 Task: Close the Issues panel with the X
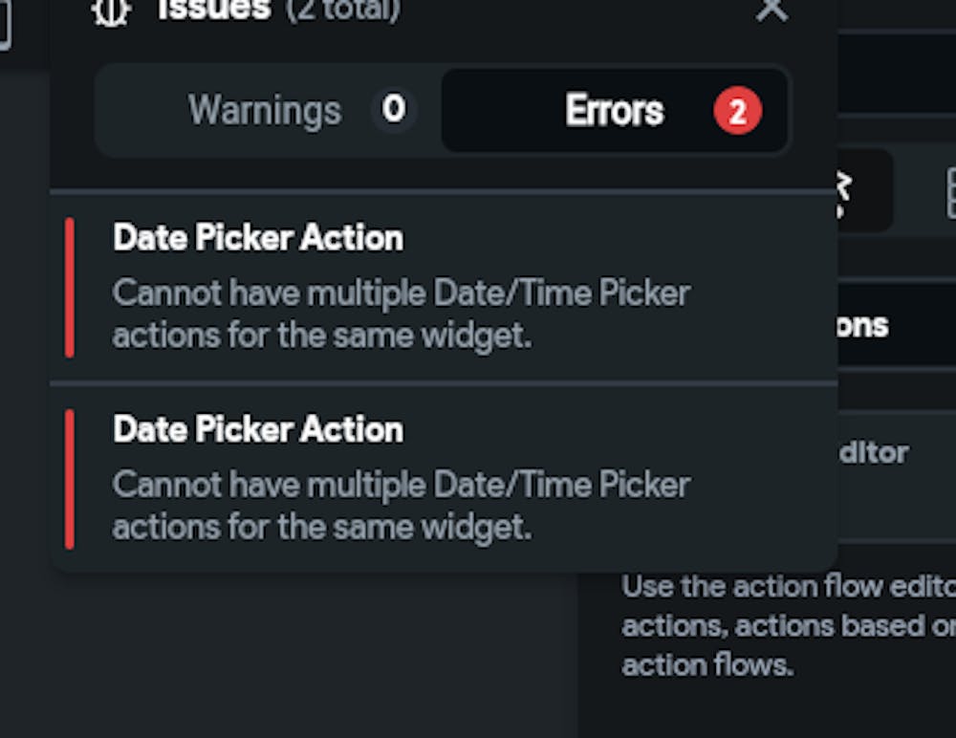771,11
